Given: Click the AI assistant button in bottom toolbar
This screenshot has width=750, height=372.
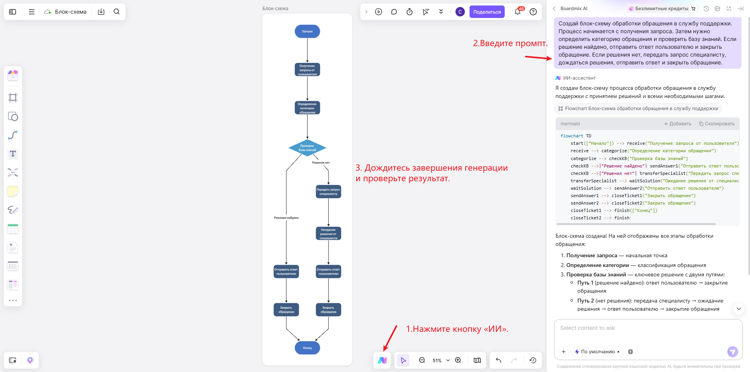Looking at the screenshot, I should point(382,360).
